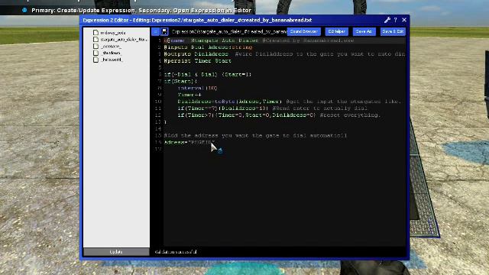Viewport: 489px width, 275px height.
Task: Click code line 'interval(10)'
Action: click(197, 88)
